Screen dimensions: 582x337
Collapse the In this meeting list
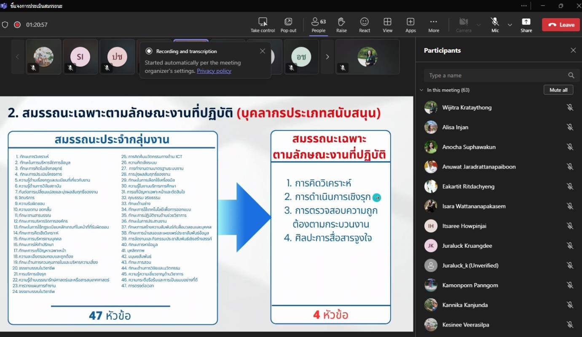[421, 90]
